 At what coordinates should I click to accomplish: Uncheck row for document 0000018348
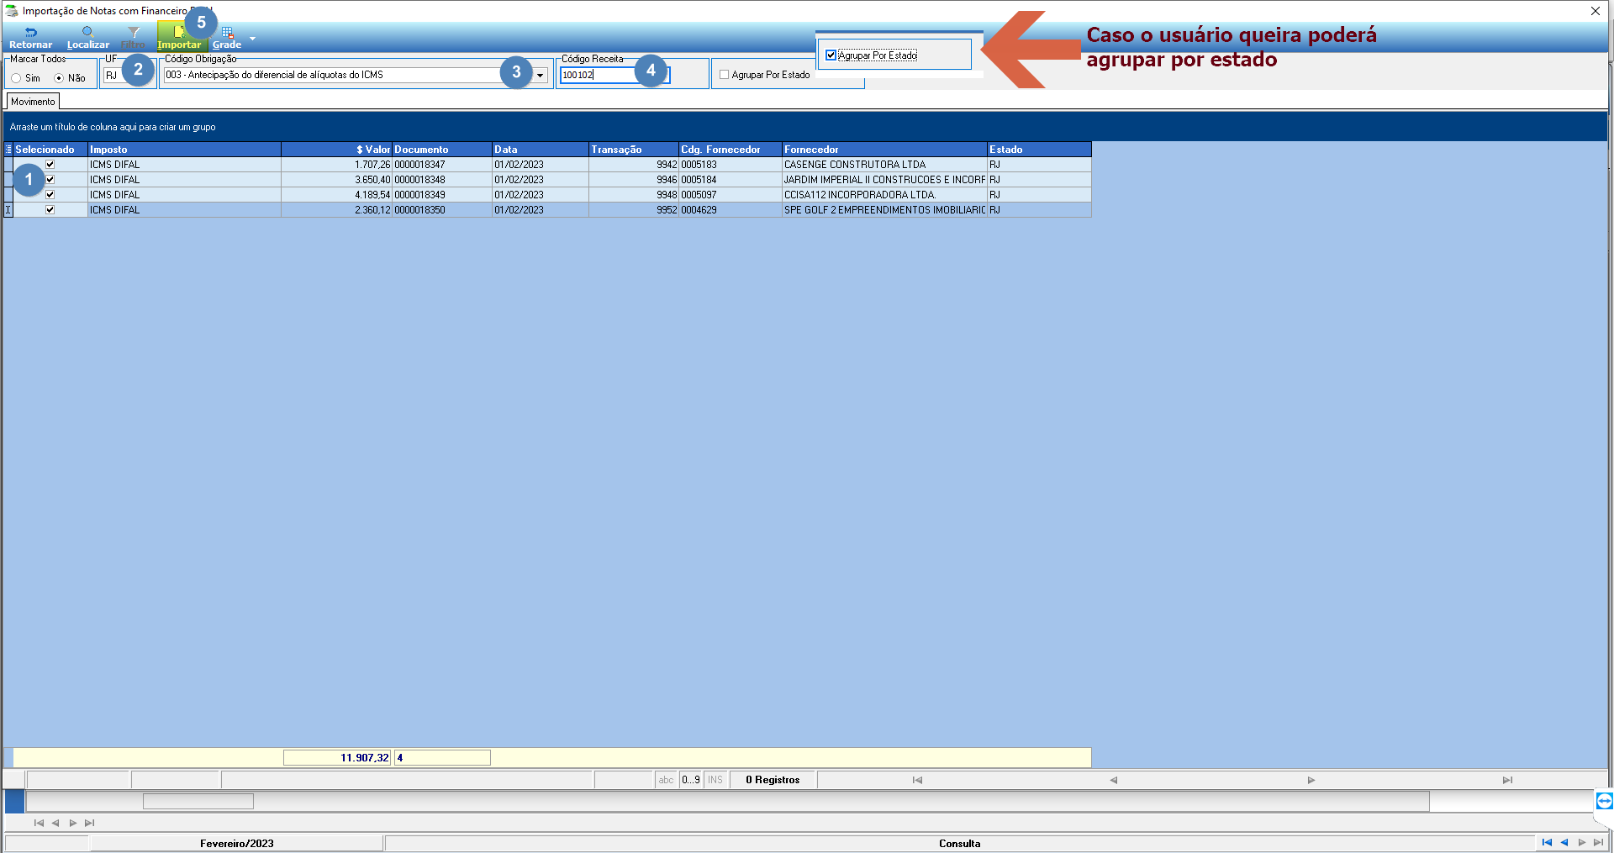click(50, 180)
